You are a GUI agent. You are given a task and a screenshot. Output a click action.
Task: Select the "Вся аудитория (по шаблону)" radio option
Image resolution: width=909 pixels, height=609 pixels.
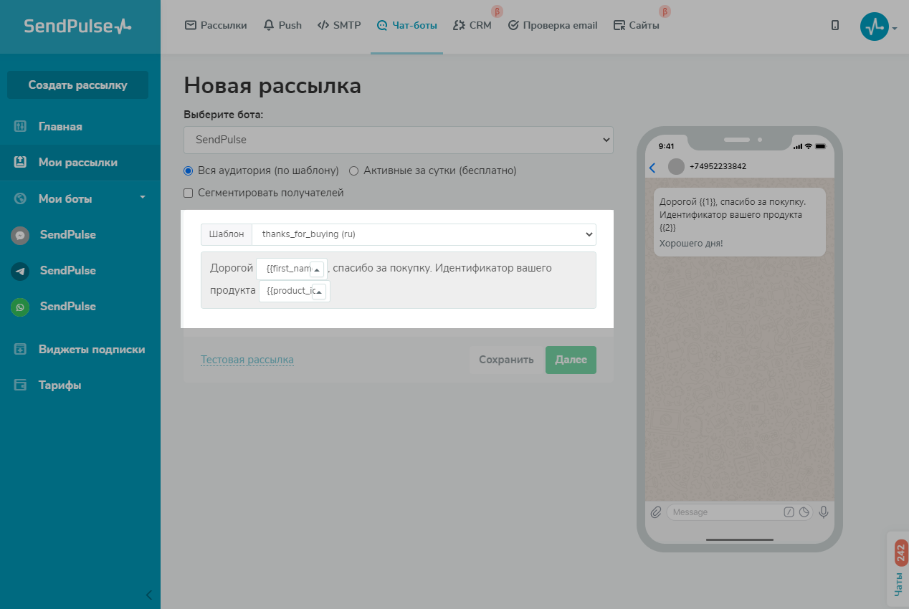tap(189, 171)
